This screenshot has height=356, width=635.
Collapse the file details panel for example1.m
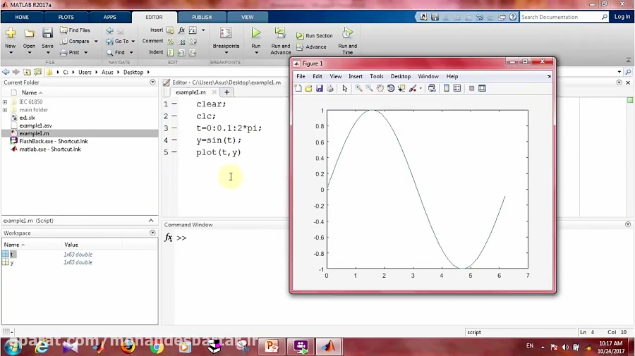pyautogui.click(x=151, y=221)
